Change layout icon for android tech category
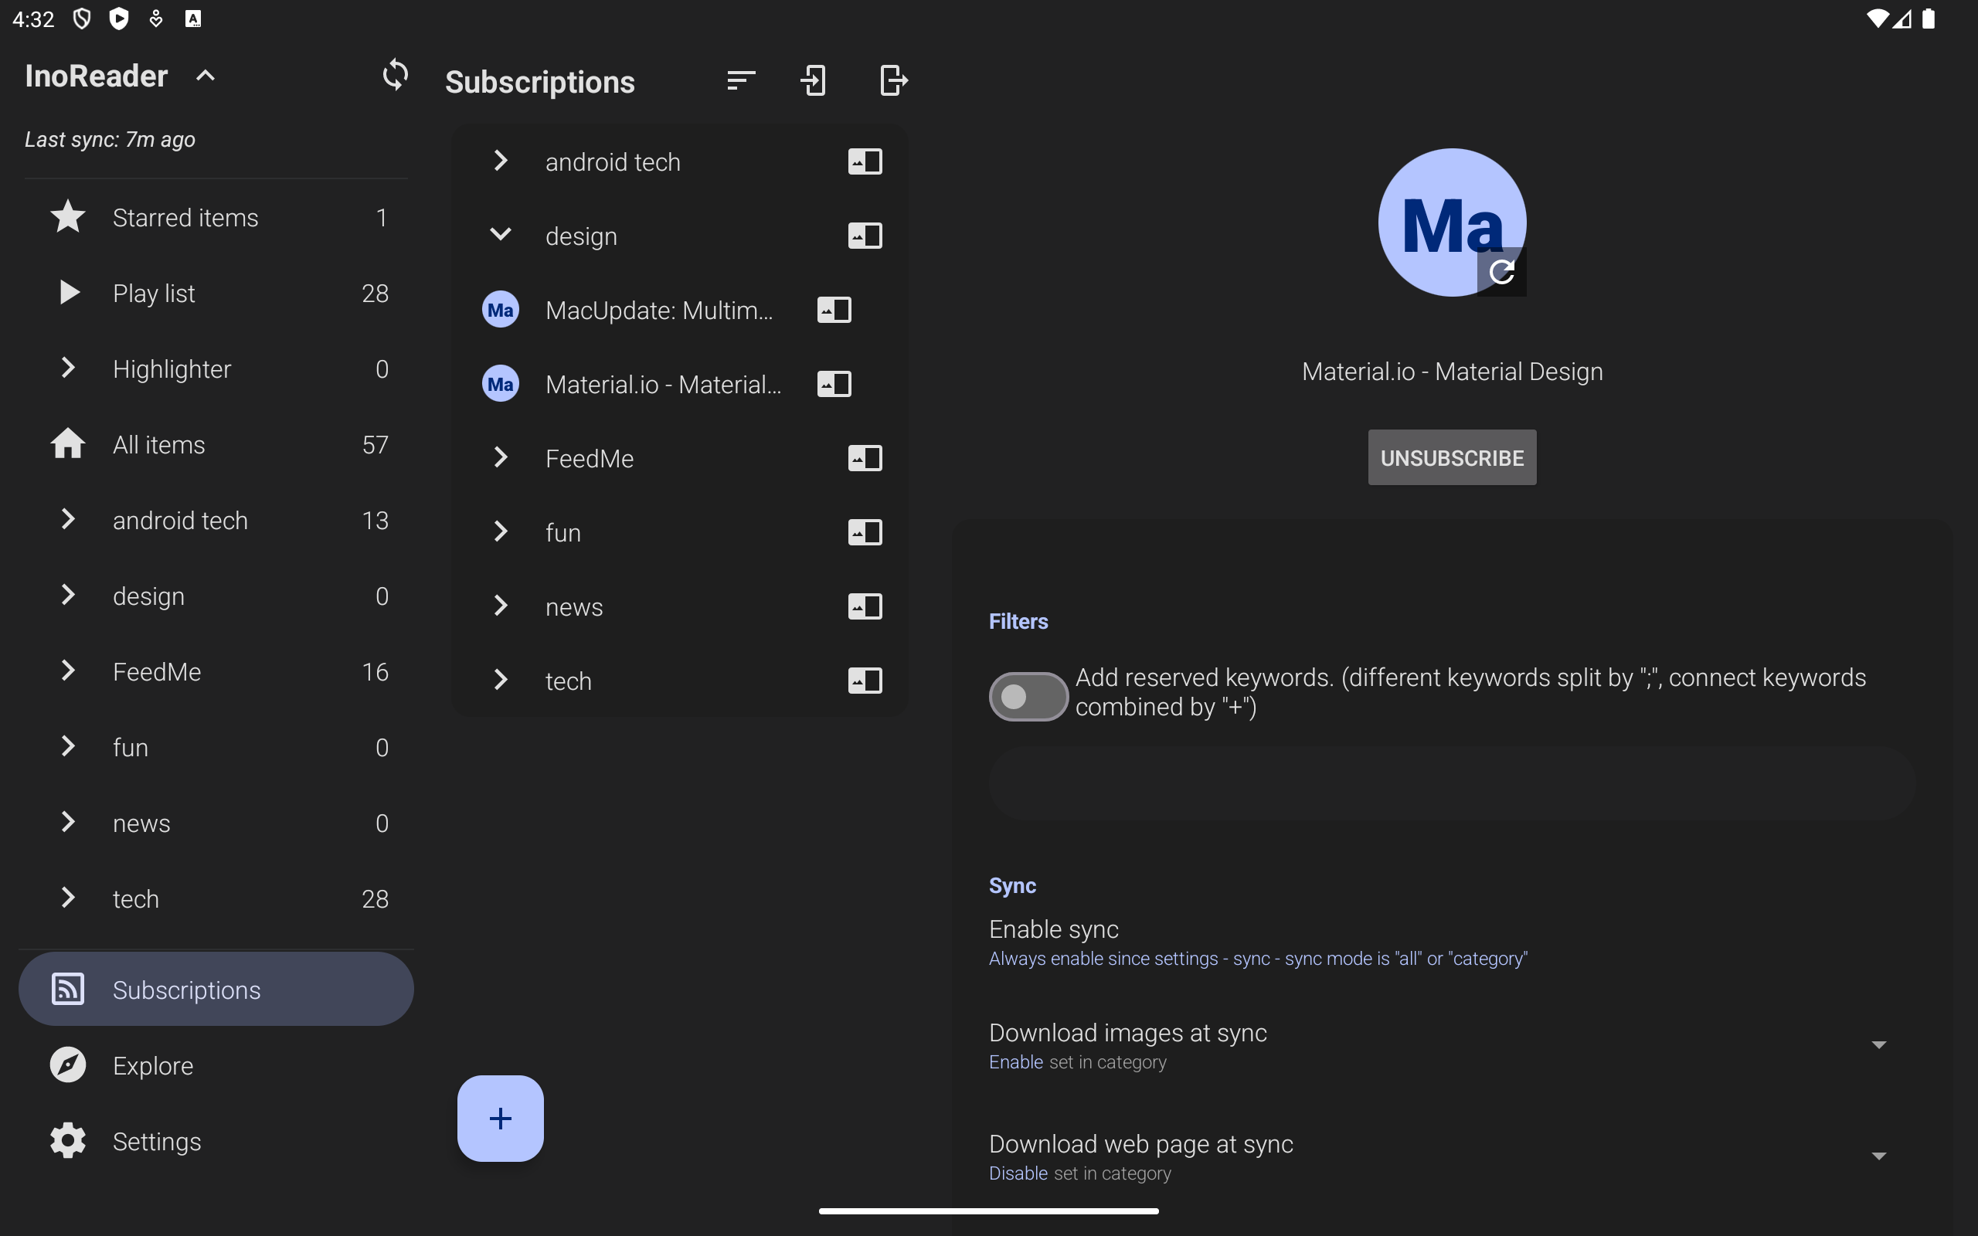Image resolution: width=1978 pixels, height=1236 pixels. pyautogui.click(x=865, y=162)
